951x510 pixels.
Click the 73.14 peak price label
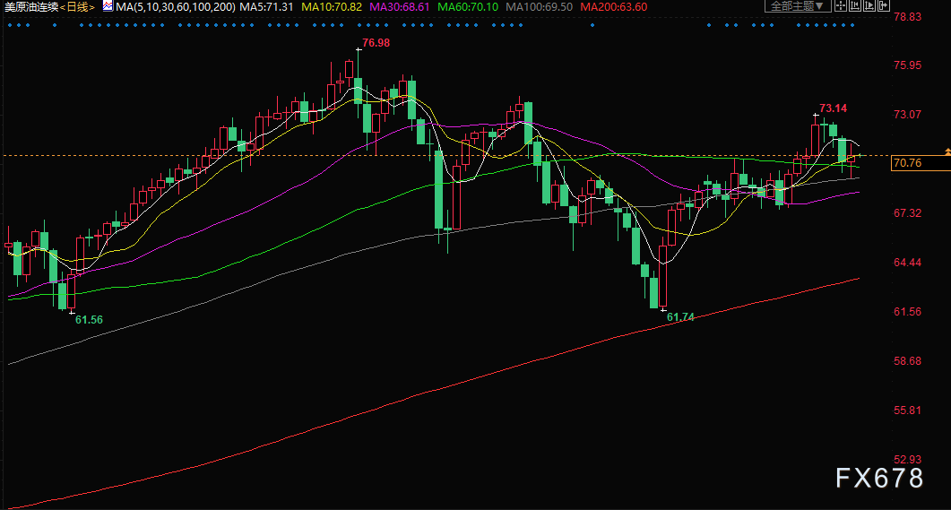(834, 108)
